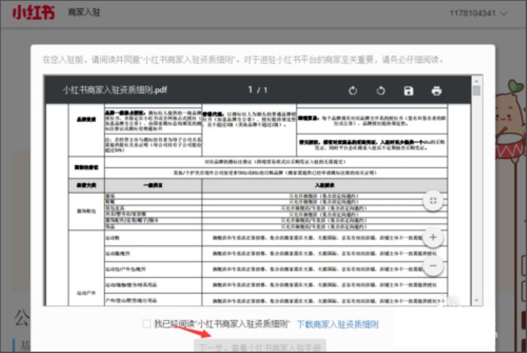The width and height of the screenshot is (527, 353).
Task: Click the PDF scrollbar down arrow
Action: coord(476,300)
